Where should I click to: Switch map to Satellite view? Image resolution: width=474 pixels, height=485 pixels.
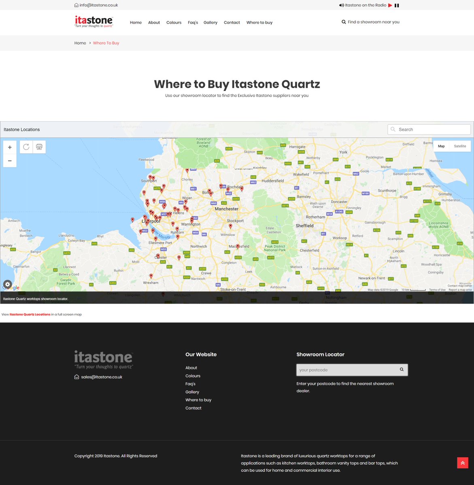[x=460, y=146]
